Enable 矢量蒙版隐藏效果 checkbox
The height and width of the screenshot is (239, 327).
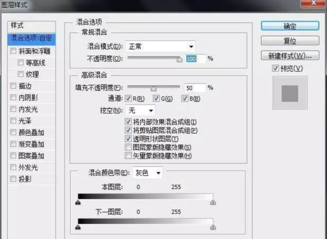(x=128, y=155)
